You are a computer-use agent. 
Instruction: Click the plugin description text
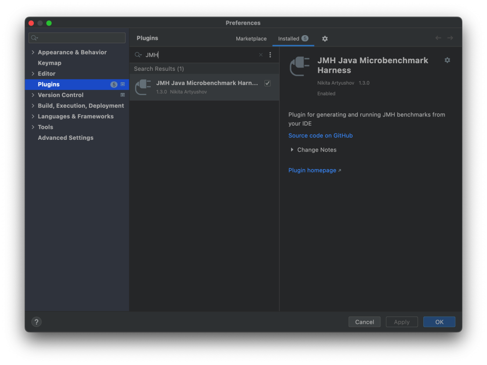[367, 119]
